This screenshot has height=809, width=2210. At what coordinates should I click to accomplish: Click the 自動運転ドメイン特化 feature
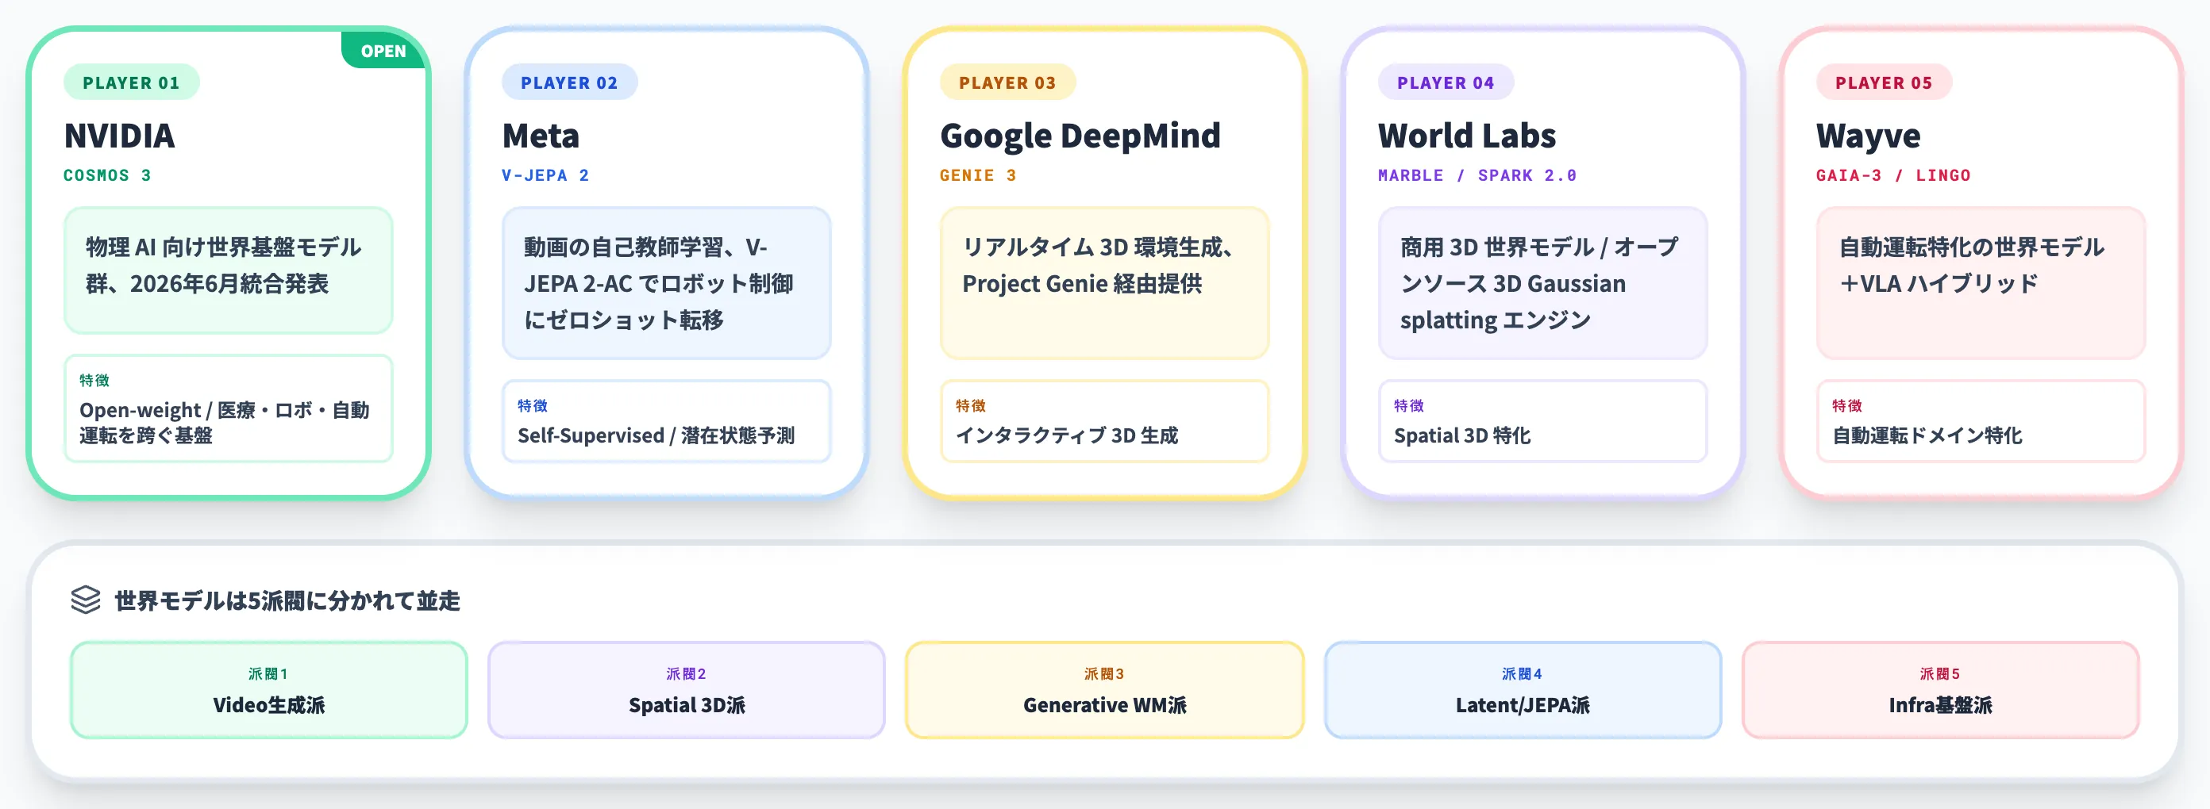(x=1981, y=422)
